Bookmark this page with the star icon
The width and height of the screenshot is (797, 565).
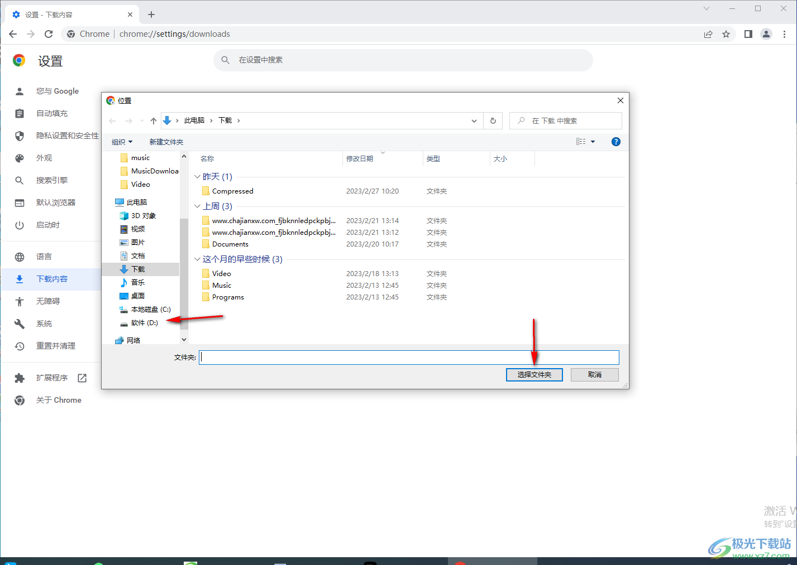726,34
